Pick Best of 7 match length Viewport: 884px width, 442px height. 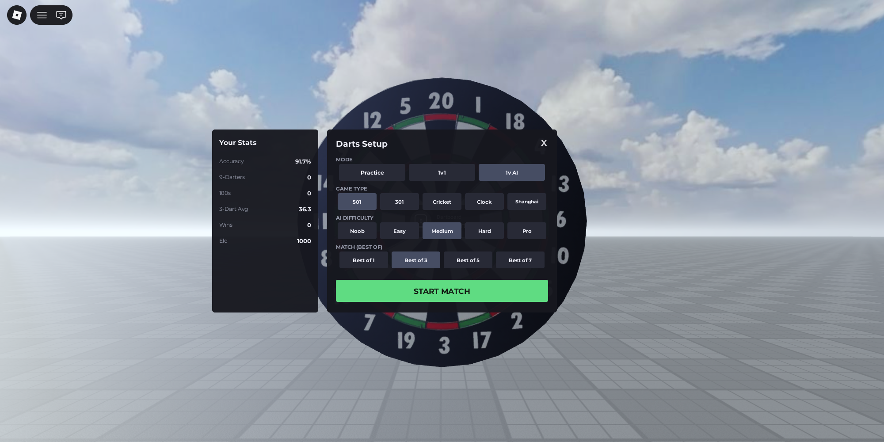point(520,260)
